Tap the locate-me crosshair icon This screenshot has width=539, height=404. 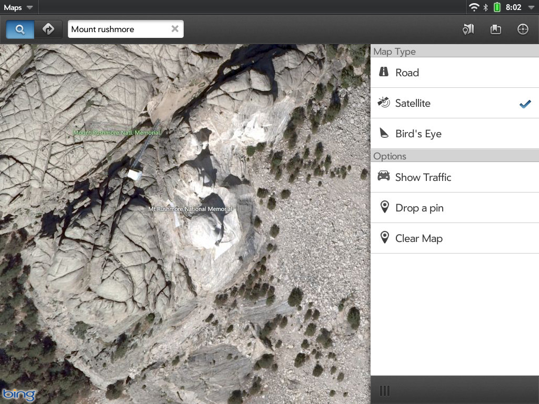point(523,29)
